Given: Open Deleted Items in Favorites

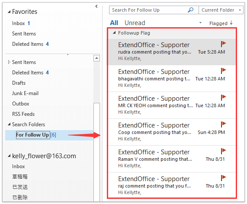Looking at the screenshot, I should 28,44.
